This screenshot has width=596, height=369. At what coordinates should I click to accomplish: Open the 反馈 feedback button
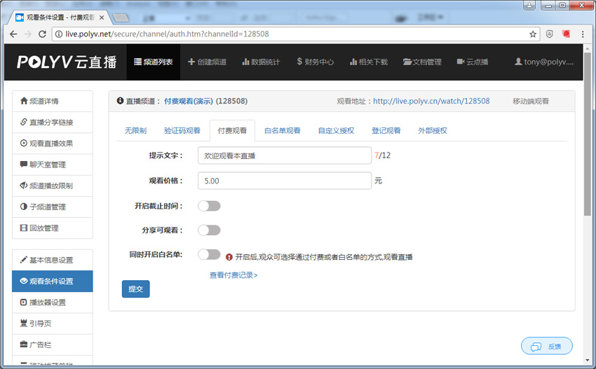[x=547, y=346]
